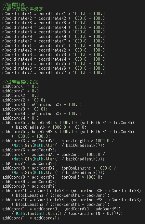Screen dimensions: 145x224
Task: Click addCoordX9 variable name
Action: tap(14, 182)
